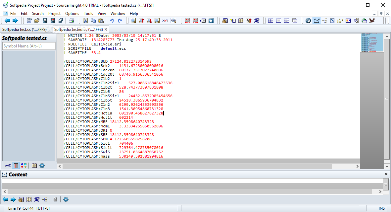The image size is (391, 212).
Task: Click the Context panel scrollbar left arrow
Action: [5, 191]
